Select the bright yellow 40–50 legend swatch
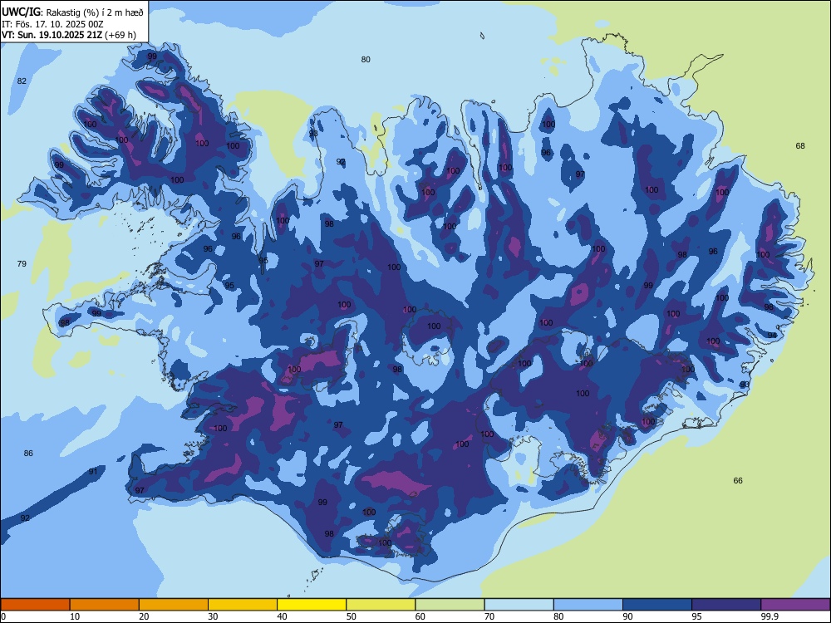 tap(312, 605)
